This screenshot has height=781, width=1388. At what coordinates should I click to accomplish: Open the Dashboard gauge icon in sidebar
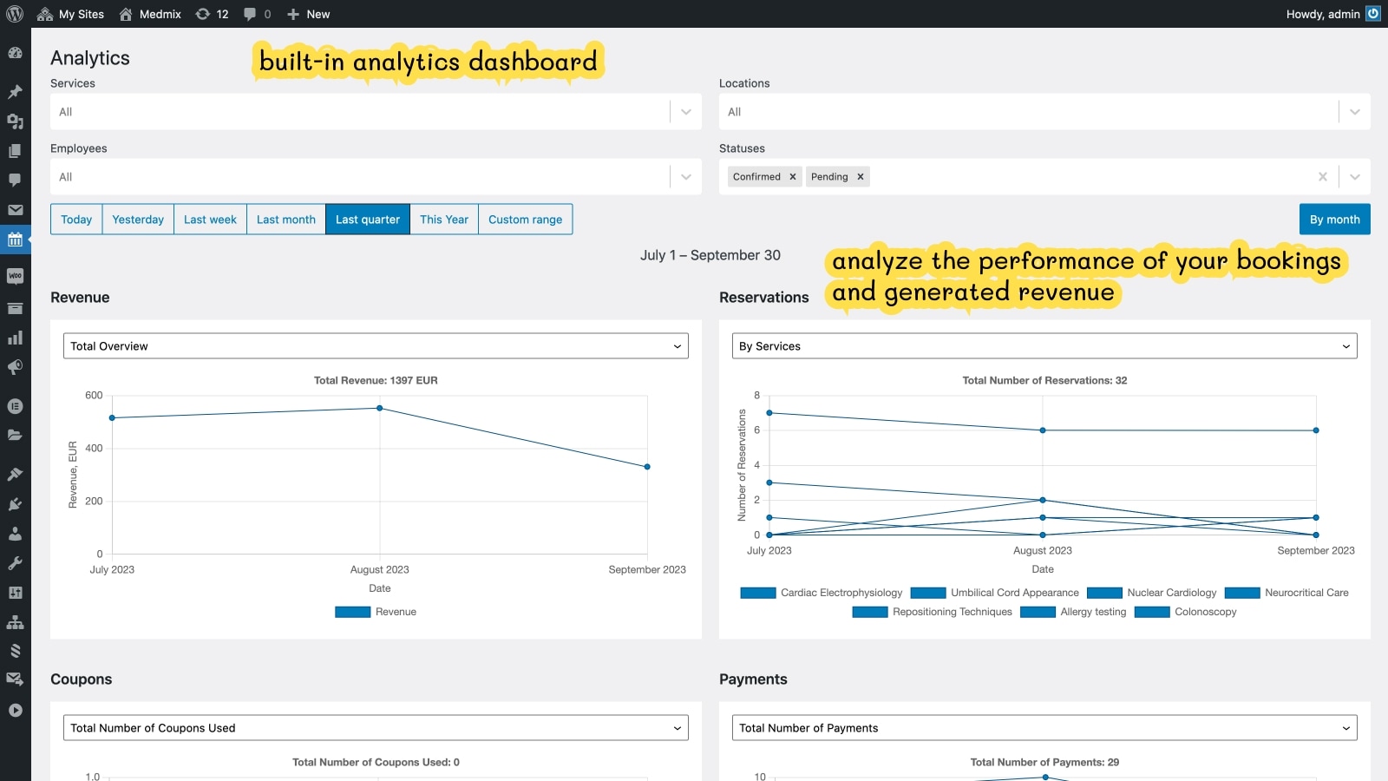[x=15, y=53]
